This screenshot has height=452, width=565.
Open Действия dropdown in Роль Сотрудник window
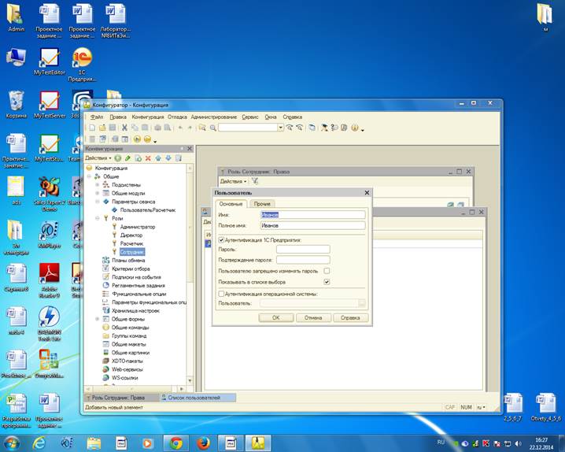tap(234, 181)
